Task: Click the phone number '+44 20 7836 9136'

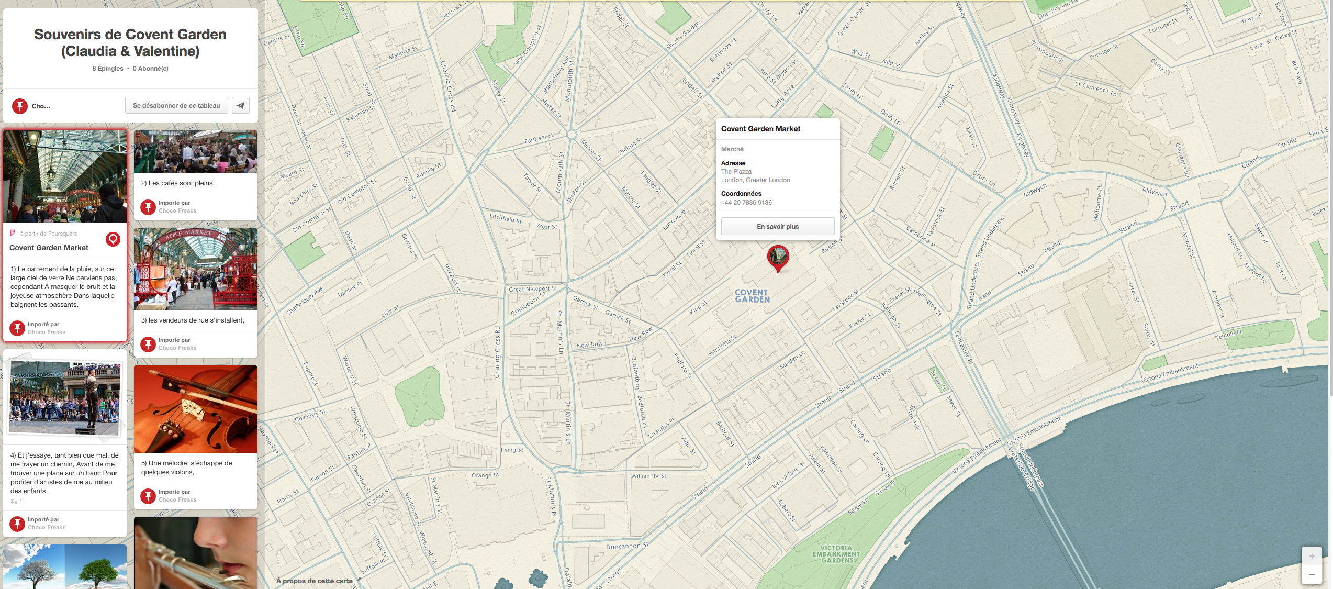Action: [746, 203]
